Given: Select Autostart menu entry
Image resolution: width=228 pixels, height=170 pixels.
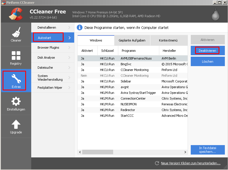Looking at the screenshot, I should point(53,37).
